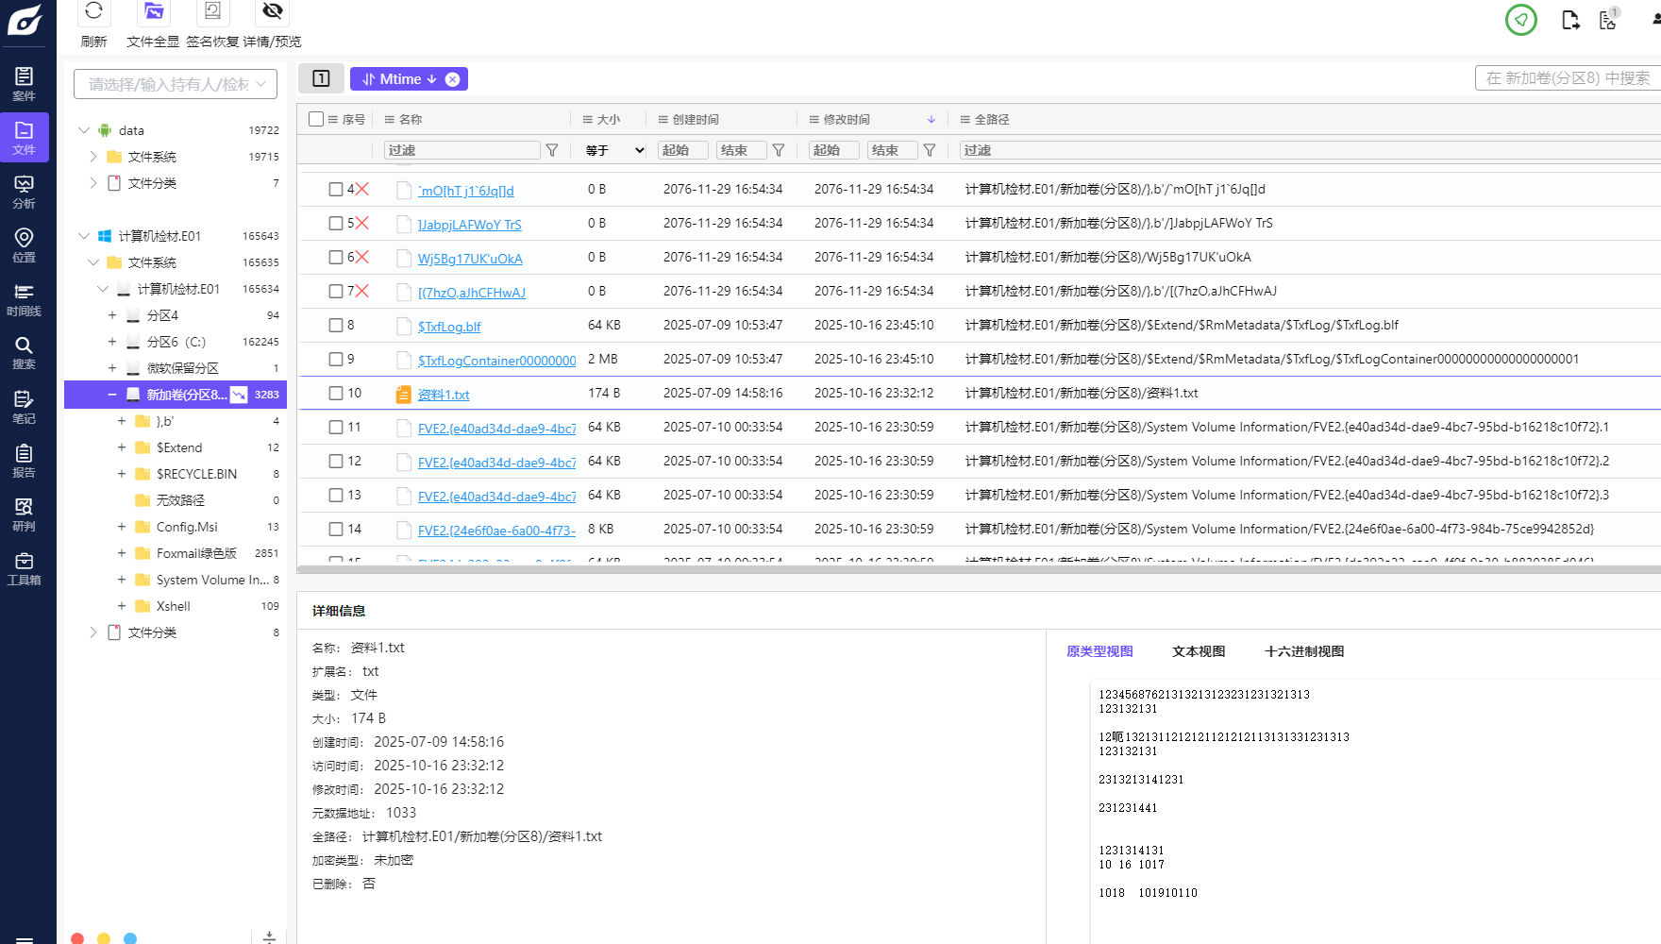1661x944 pixels.
Task: Click the 名称 filter input field
Action: 462,150
